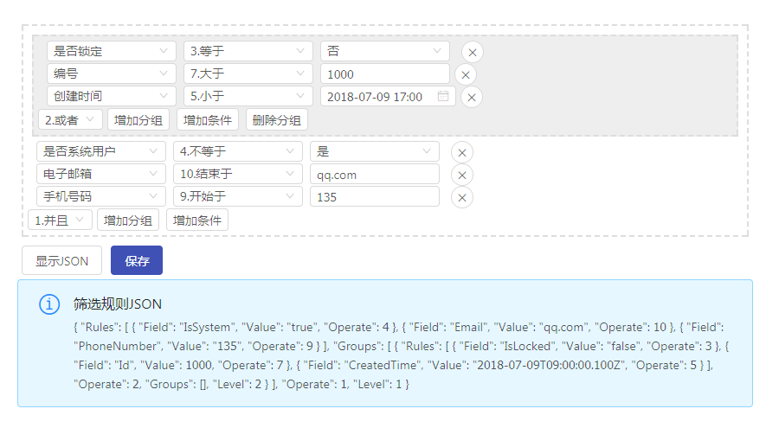Click 增加条件 in the inner group

(x=208, y=120)
